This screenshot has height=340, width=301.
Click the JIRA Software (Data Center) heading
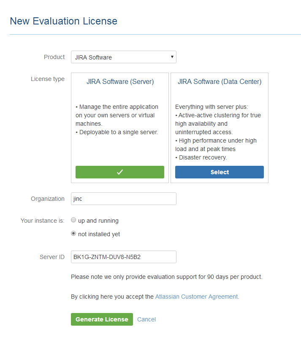point(220,81)
